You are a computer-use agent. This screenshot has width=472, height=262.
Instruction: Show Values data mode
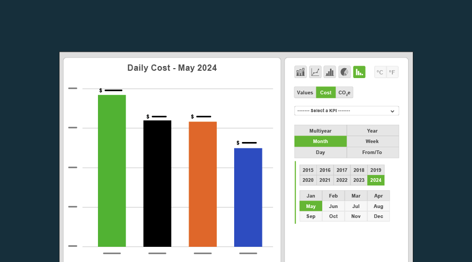click(x=305, y=92)
